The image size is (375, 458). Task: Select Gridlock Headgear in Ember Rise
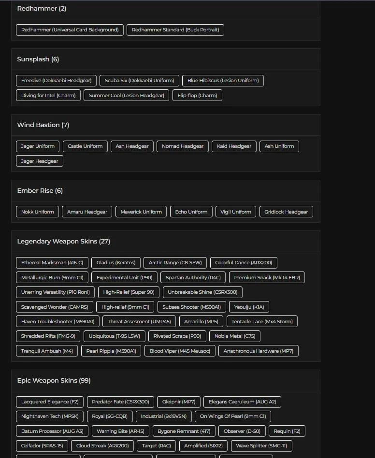(286, 212)
